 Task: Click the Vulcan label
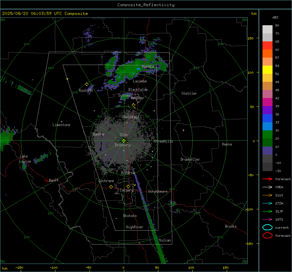[165, 240]
